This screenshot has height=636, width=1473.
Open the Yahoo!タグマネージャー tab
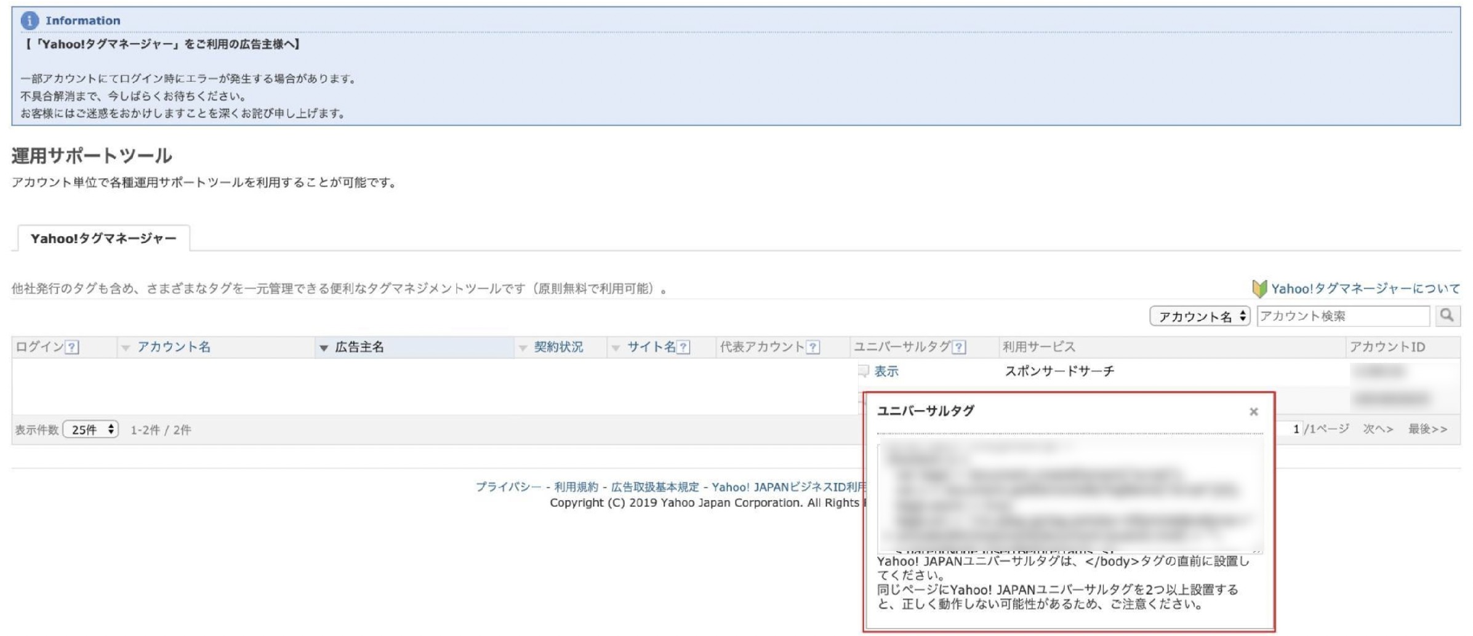point(103,238)
